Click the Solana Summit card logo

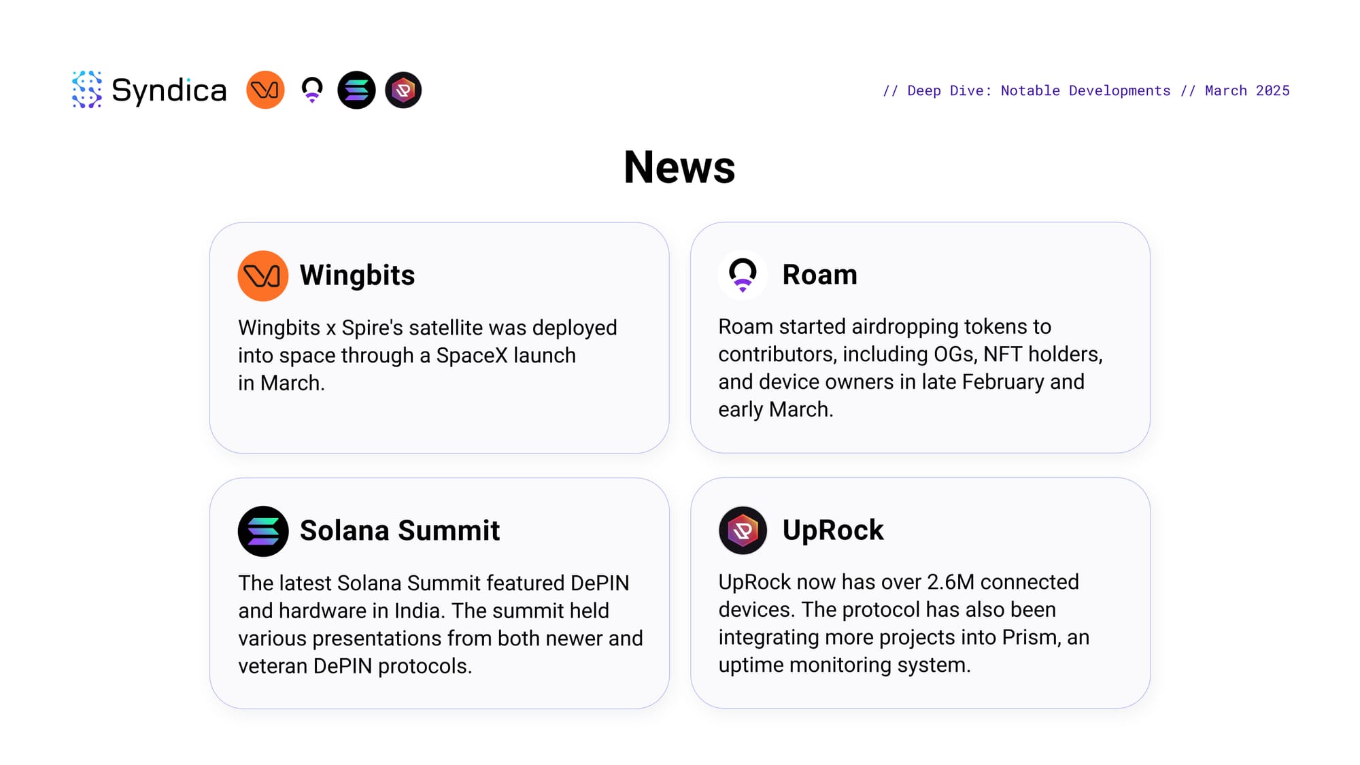pyautogui.click(x=263, y=531)
